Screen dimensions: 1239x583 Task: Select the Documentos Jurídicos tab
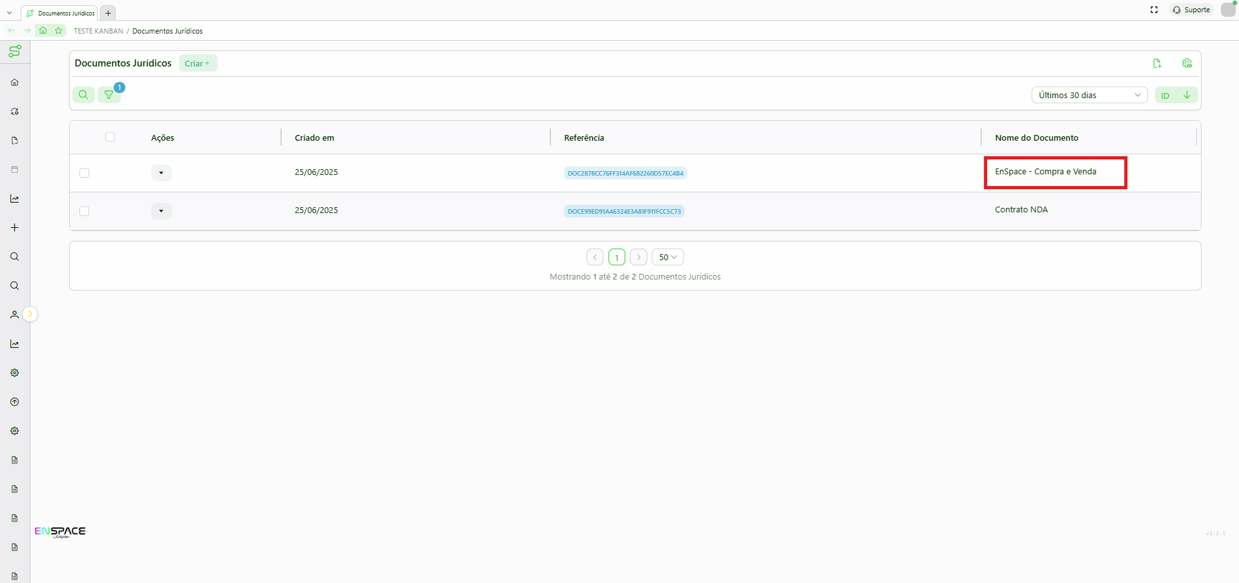tap(60, 13)
